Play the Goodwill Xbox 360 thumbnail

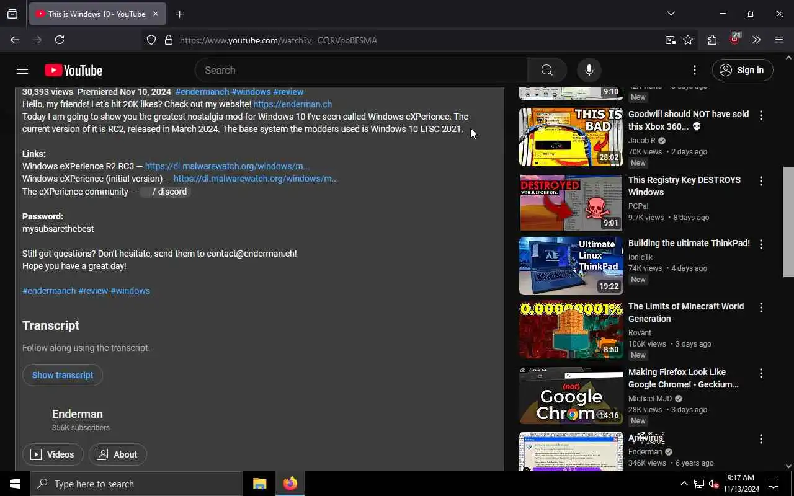(571, 137)
